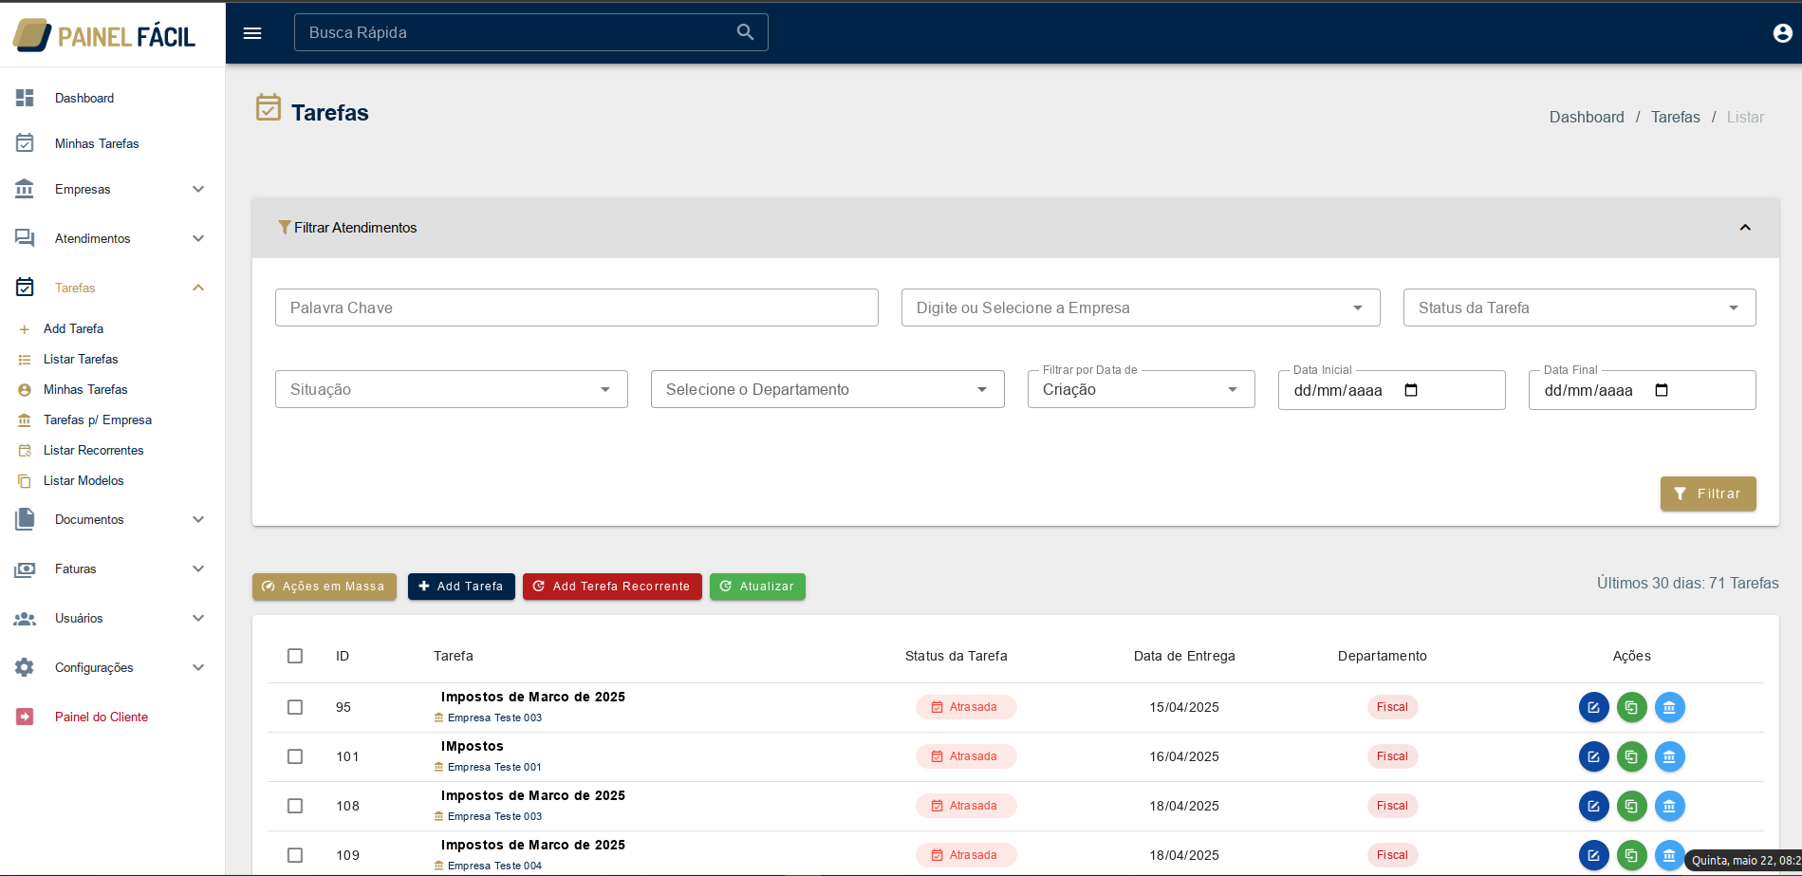Go to Tarefas via breadcrumb

pos(1676,117)
